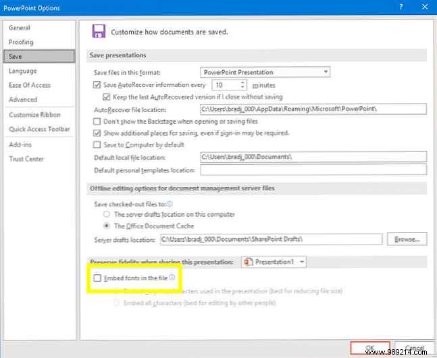
Task: Click the Help question mark icon
Action: [401, 7]
